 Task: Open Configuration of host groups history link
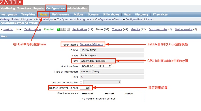click(74, 20)
